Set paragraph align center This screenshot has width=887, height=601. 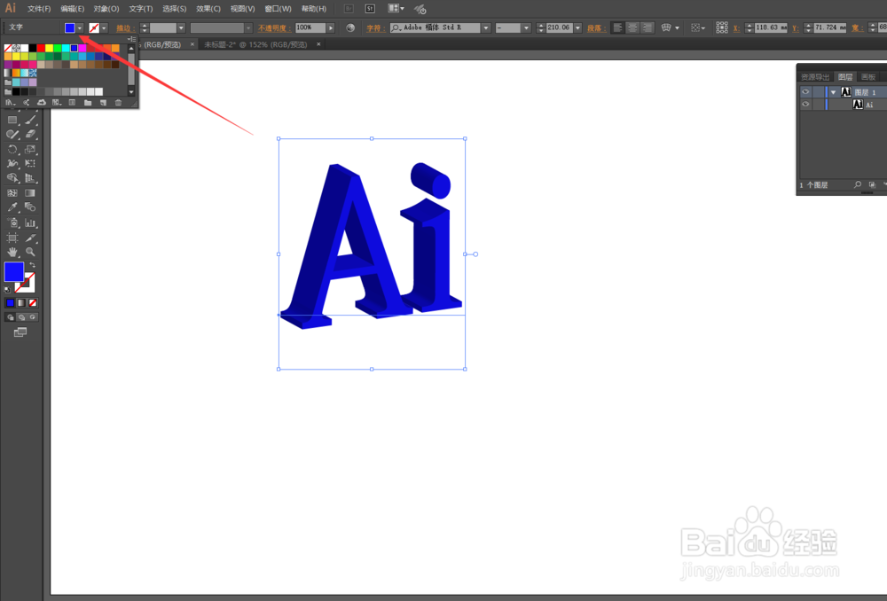(632, 27)
